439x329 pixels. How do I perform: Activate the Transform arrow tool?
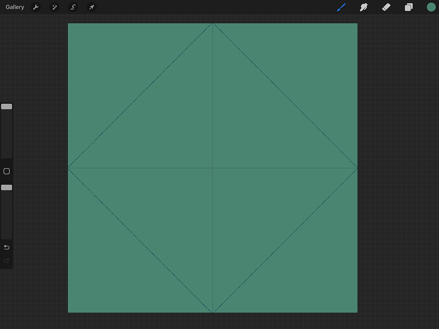[91, 7]
